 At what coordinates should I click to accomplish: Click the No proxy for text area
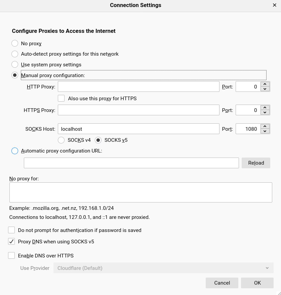point(141,192)
